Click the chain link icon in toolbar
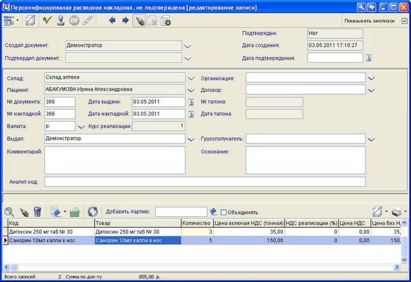 [88, 20]
